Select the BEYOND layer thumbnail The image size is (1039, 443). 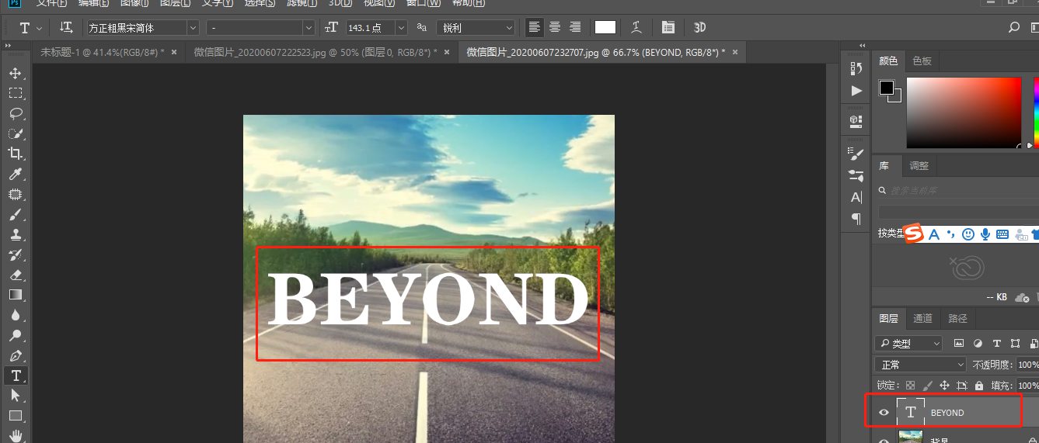[x=910, y=413]
